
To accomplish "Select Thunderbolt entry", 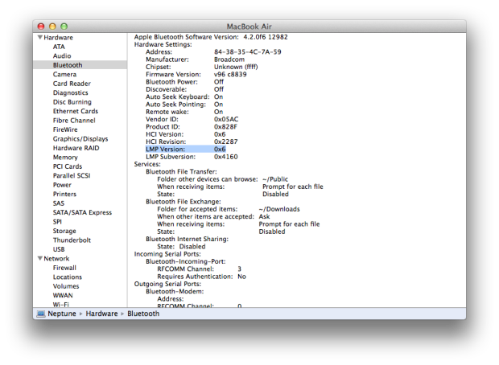I will (x=72, y=240).
